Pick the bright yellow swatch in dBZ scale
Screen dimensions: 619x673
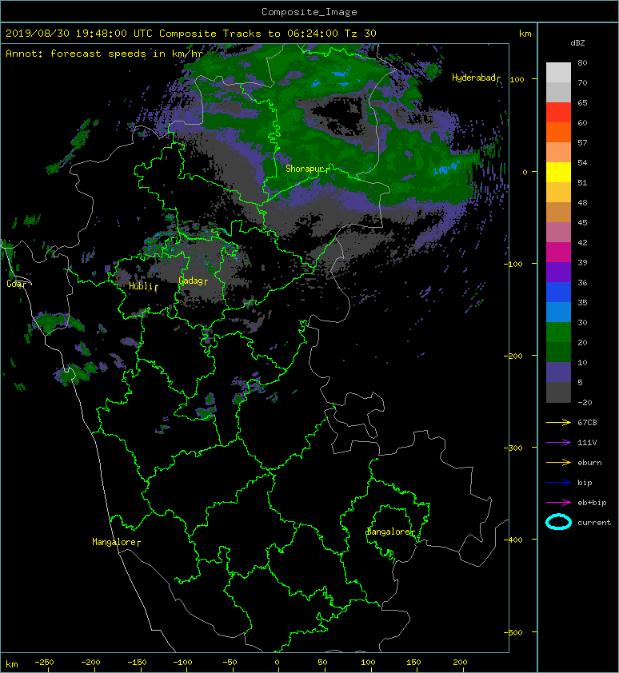558,173
